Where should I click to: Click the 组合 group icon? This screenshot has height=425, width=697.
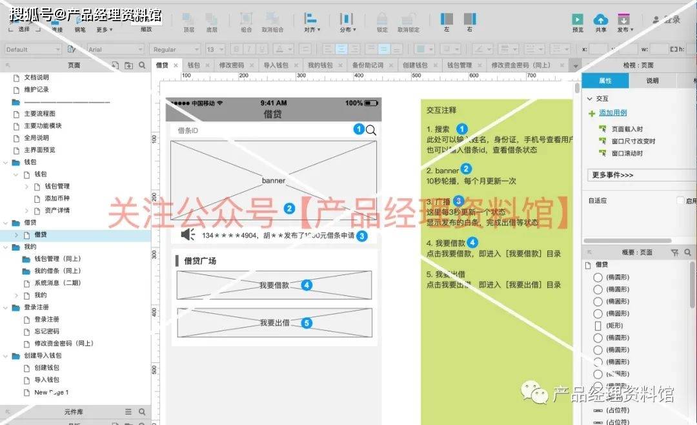coord(246,19)
